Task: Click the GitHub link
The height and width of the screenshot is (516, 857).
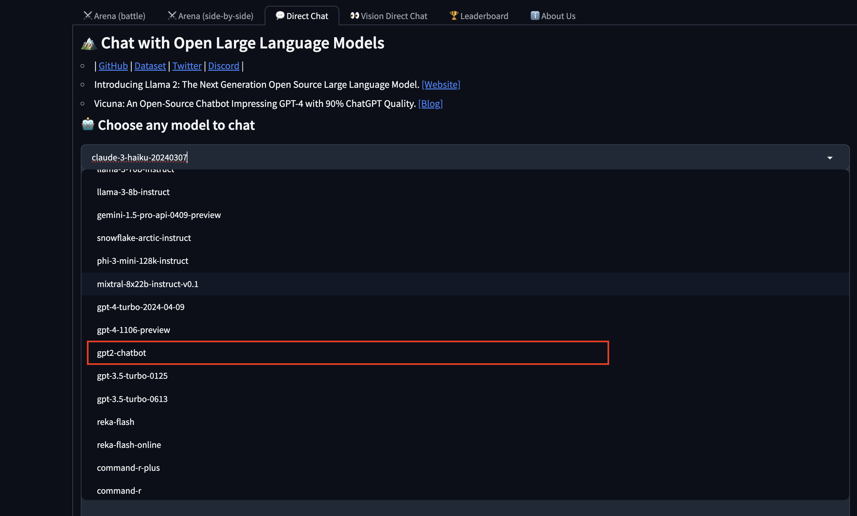Action: (x=113, y=66)
